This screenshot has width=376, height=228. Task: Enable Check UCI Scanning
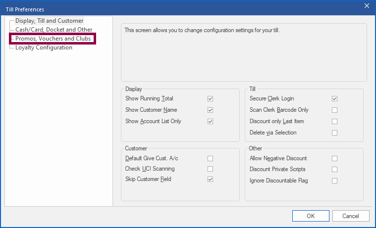(211, 169)
